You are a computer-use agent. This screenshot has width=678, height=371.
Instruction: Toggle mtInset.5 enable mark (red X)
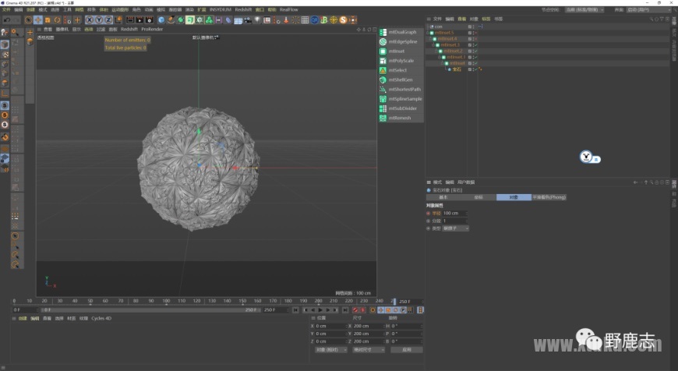(475, 33)
